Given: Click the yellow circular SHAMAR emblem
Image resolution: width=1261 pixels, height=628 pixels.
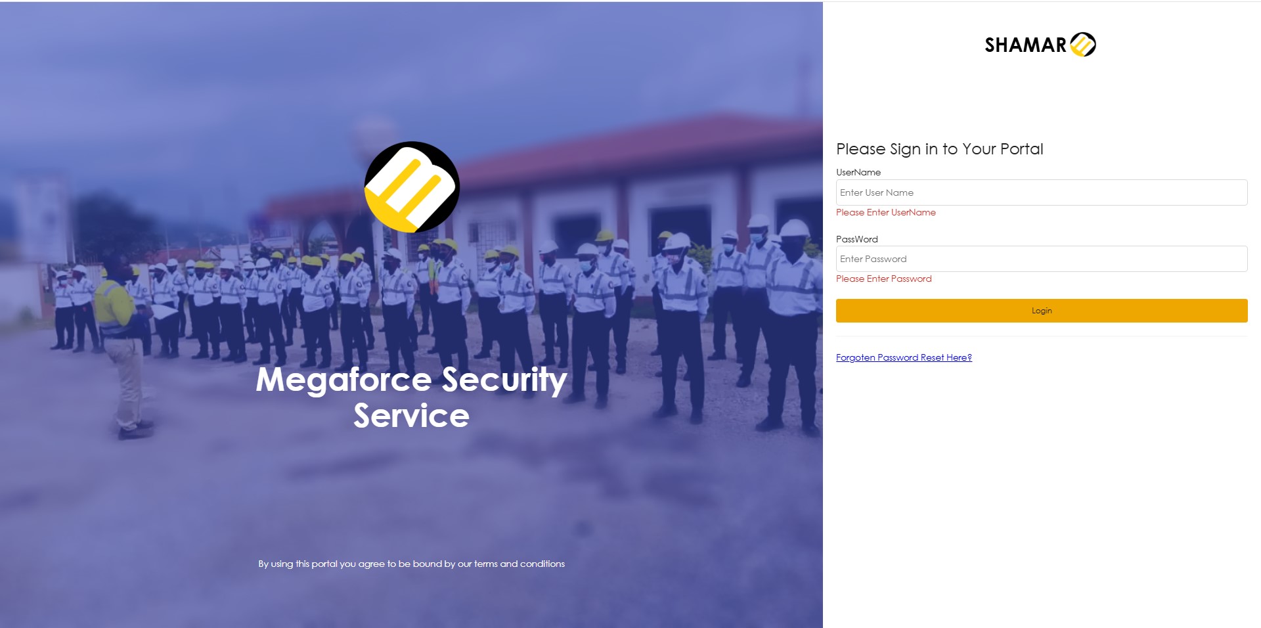Looking at the screenshot, I should point(1083,45).
